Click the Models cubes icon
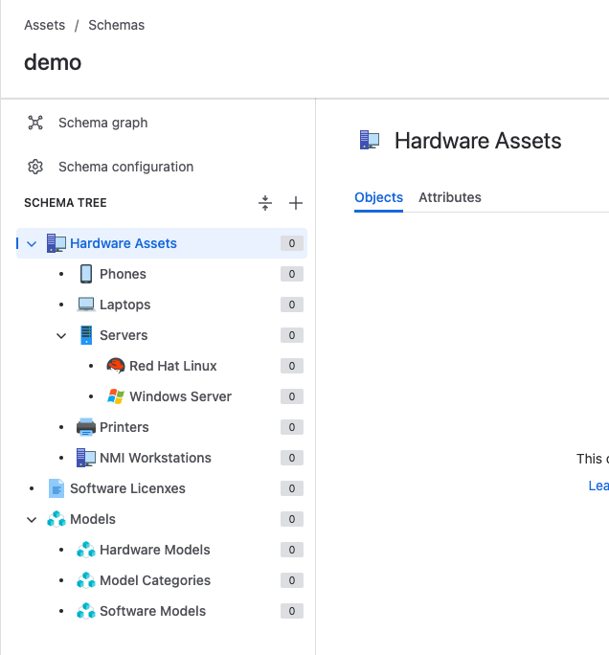The image size is (609, 655). (56, 519)
